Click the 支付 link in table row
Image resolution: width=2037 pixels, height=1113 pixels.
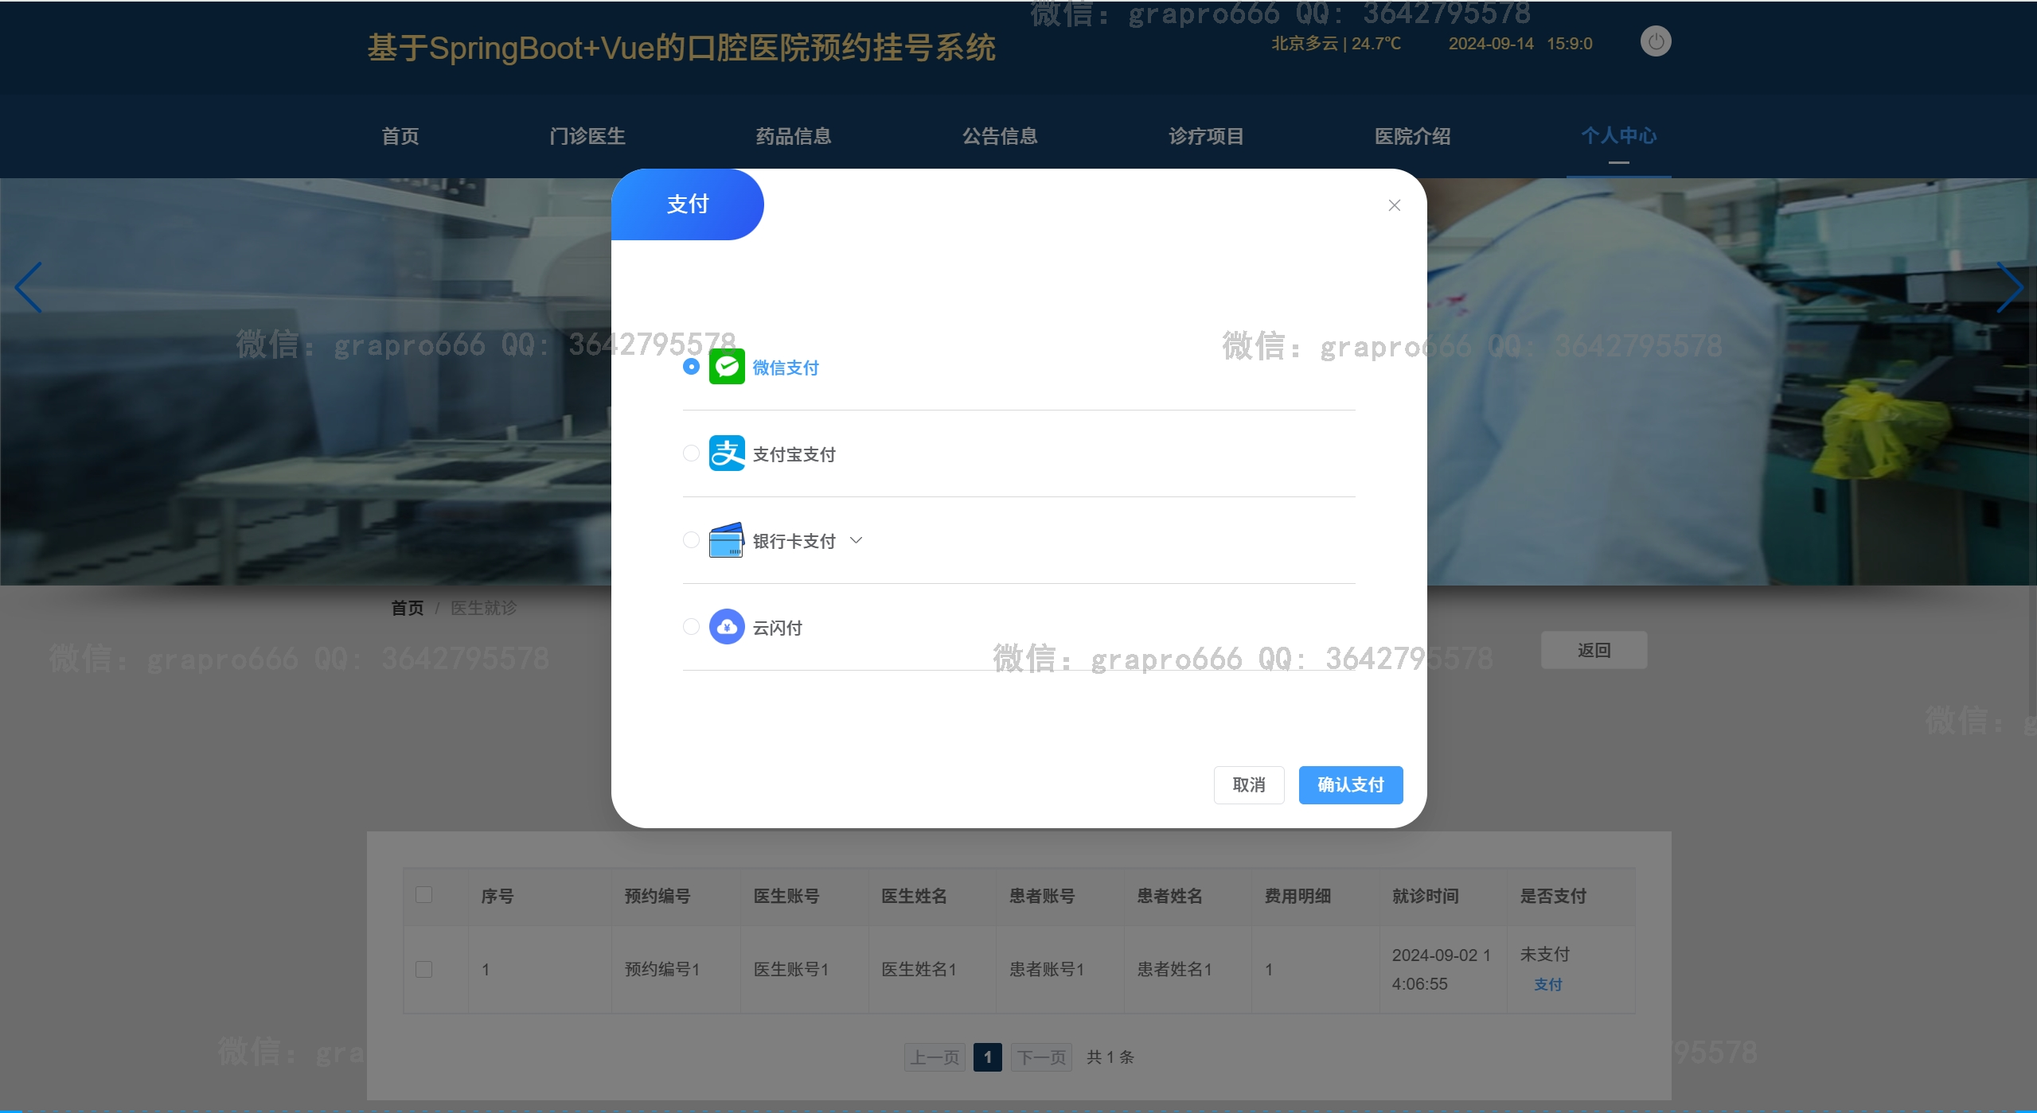click(x=1547, y=985)
